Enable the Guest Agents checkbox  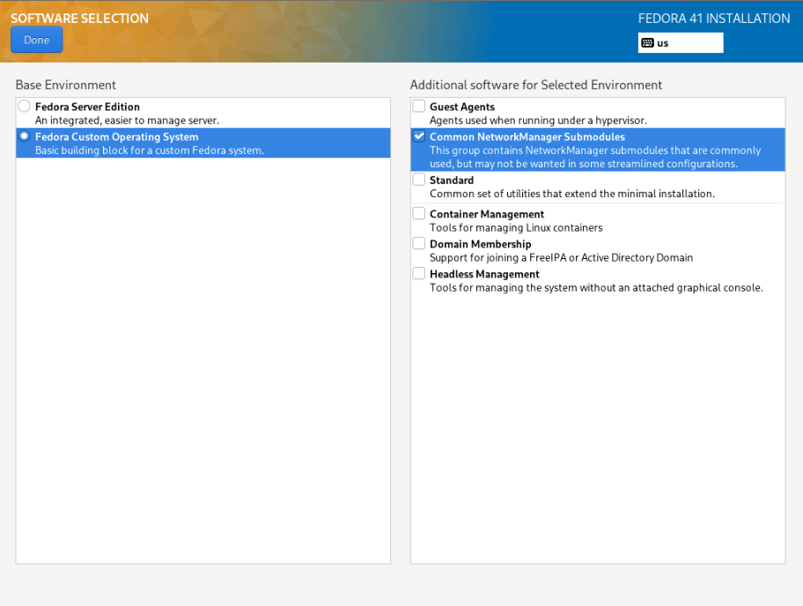pos(419,106)
